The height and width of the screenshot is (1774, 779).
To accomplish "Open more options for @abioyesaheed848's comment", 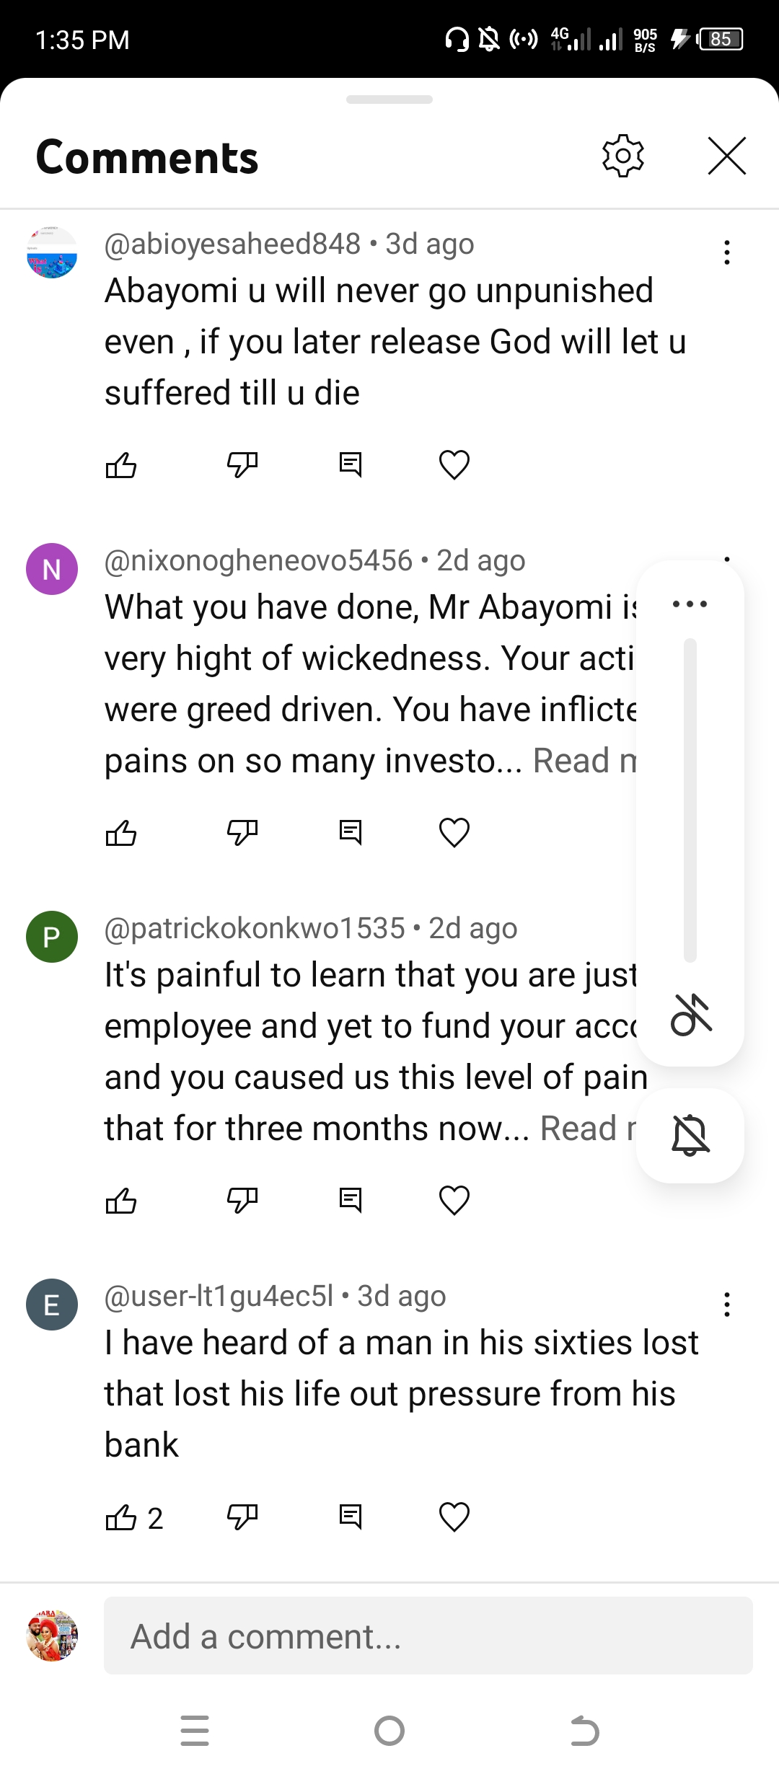I will click(x=727, y=252).
